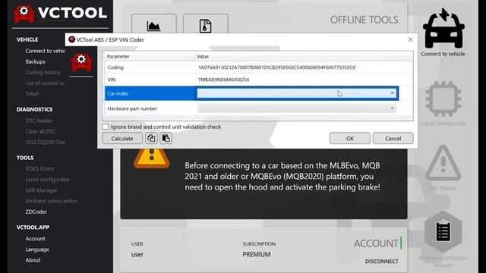Click the copy coding icon button
Viewport: 486px width, 273px height.
point(151,138)
